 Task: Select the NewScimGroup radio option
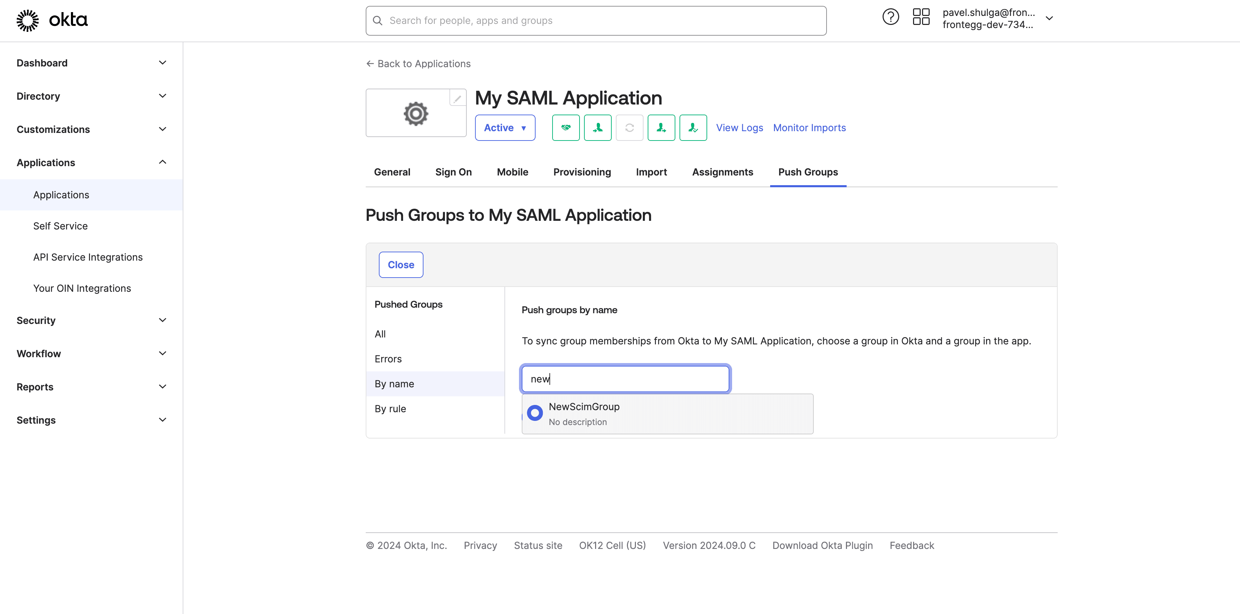pyautogui.click(x=534, y=413)
